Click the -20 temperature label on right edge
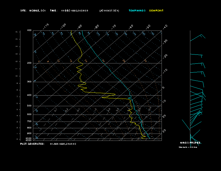Screen dimensions: 221x171 tap(165, 56)
